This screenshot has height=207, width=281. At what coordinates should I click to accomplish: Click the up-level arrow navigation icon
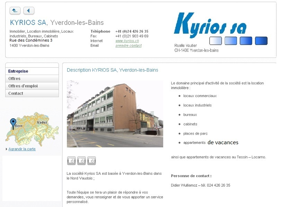point(15,11)
